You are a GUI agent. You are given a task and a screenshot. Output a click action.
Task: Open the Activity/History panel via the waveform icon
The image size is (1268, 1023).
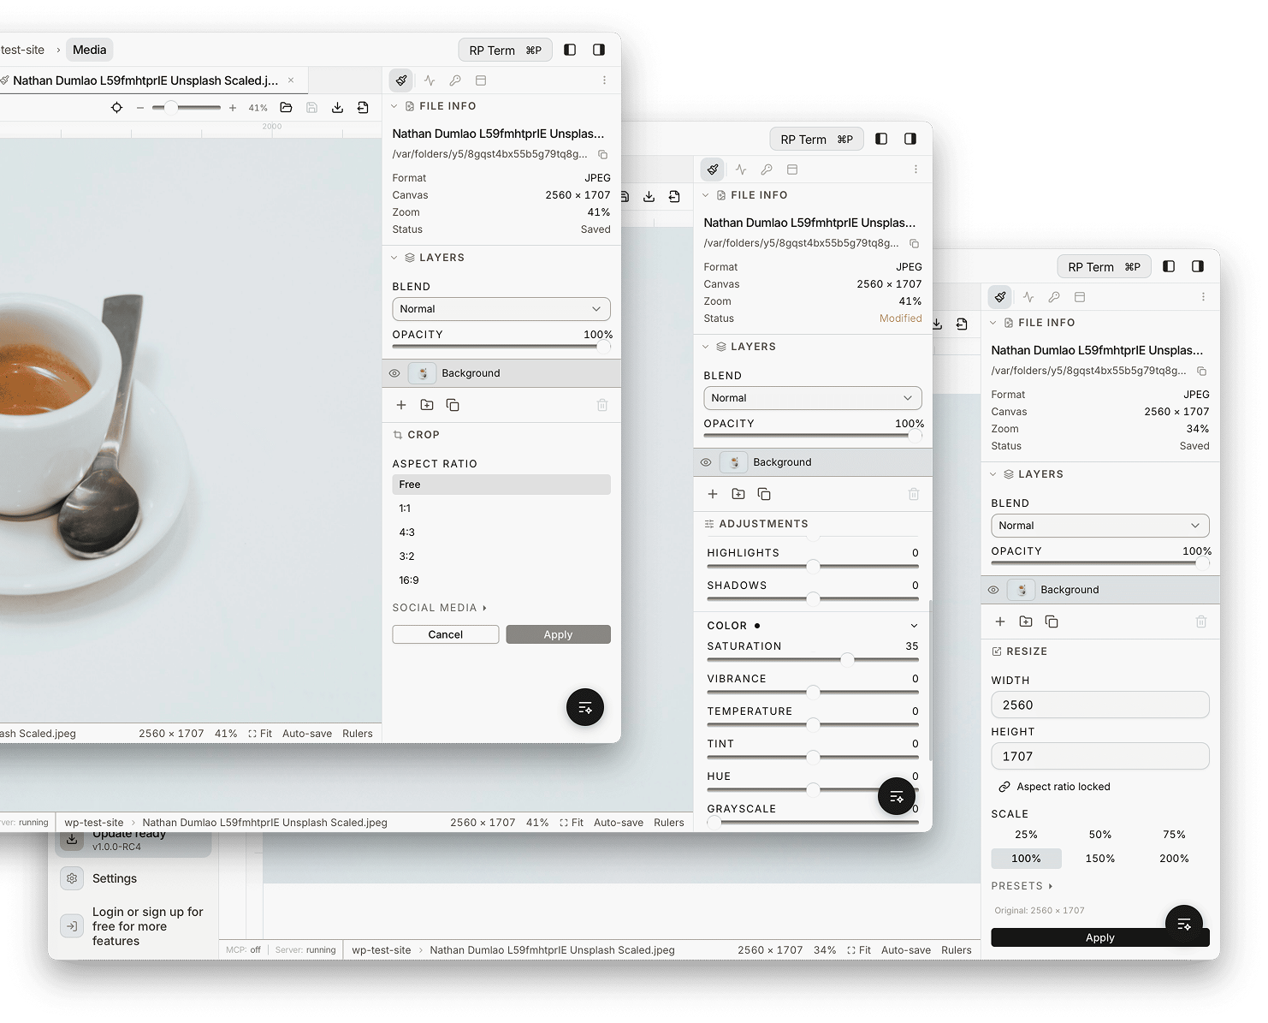coord(430,80)
